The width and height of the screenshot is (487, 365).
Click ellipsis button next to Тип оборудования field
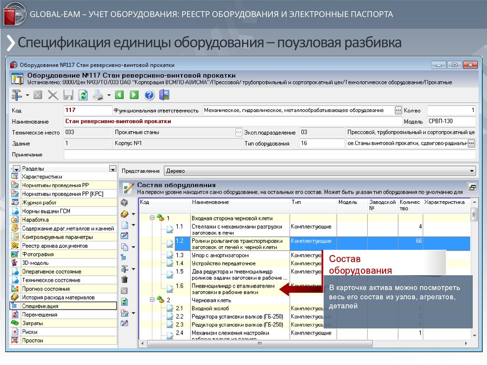471,143
